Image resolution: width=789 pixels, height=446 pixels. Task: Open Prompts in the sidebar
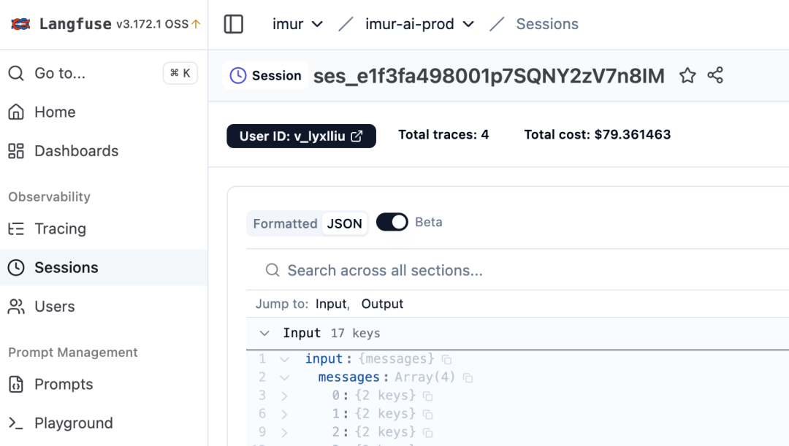click(104, 384)
